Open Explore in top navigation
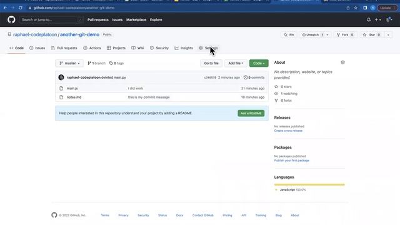This screenshot has width=400, height=225. pyautogui.click(x=156, y=19)
